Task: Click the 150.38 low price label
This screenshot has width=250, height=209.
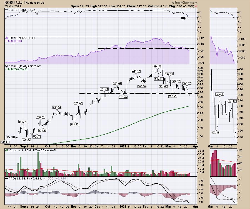Action: (26, 140)
